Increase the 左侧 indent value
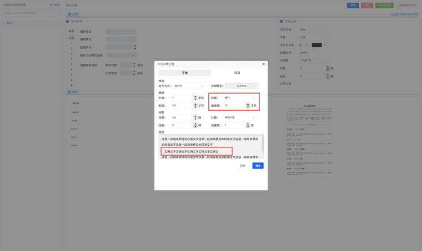 click(195, 96)
